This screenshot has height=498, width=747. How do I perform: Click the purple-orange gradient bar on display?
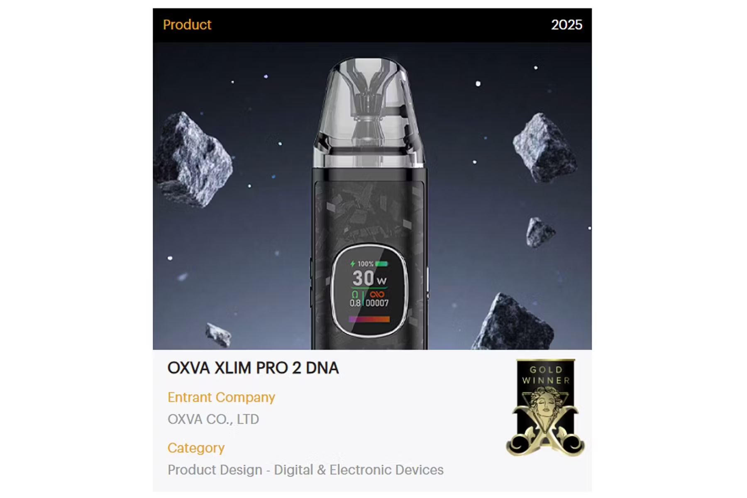click(369, 319)
